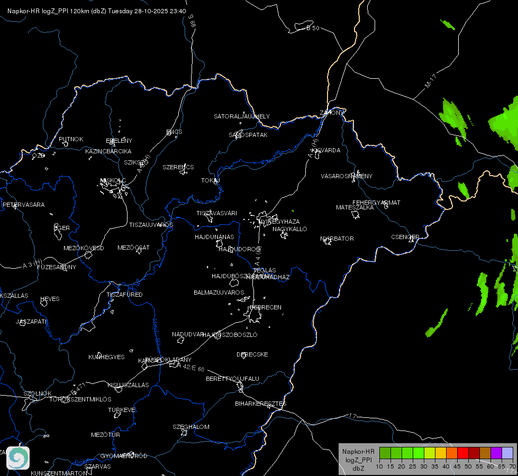Click the HAJDÚNÁNÁS city label
Viewport: 518px width, 476px height.
[214, 237]
